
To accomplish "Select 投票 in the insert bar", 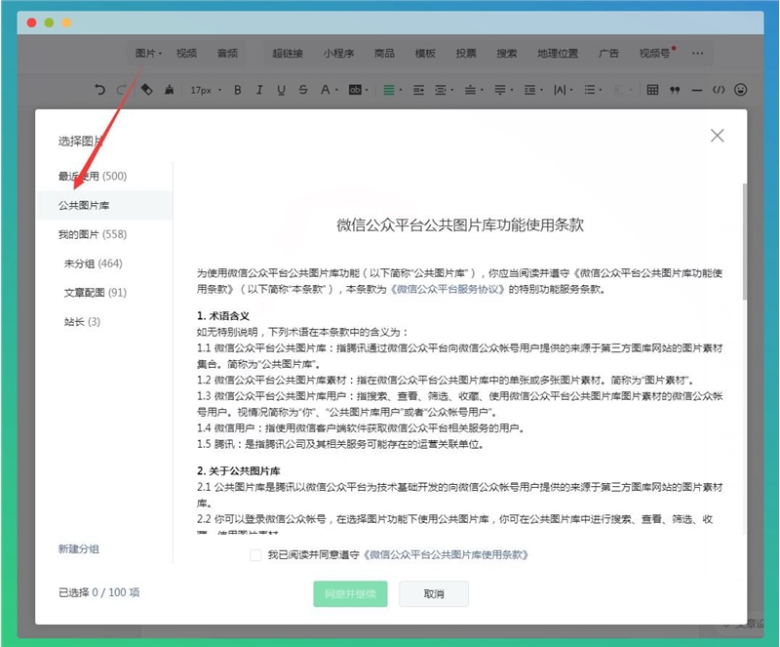I will coord(466,54).
